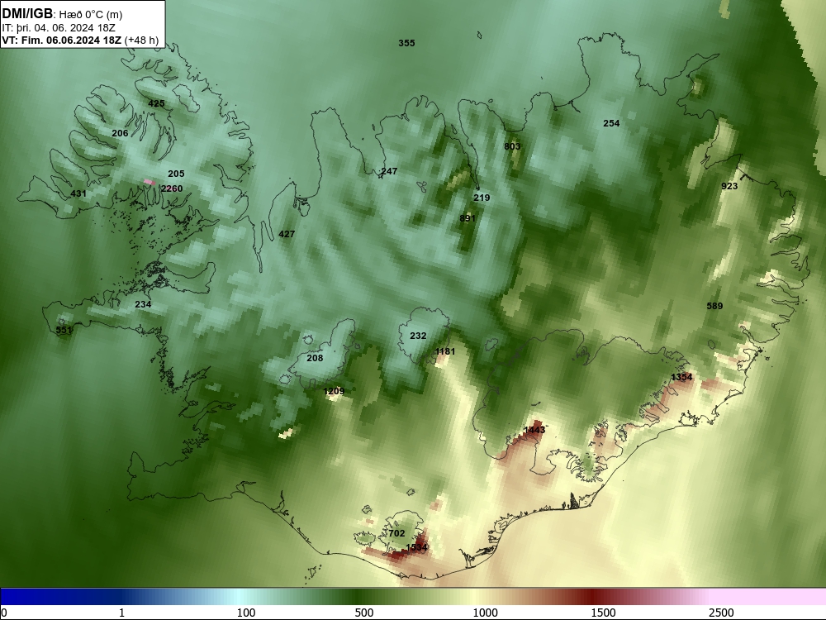Select the 355 value north of coast
Screen dimensions: 826x620
click(x=406, y=43)
